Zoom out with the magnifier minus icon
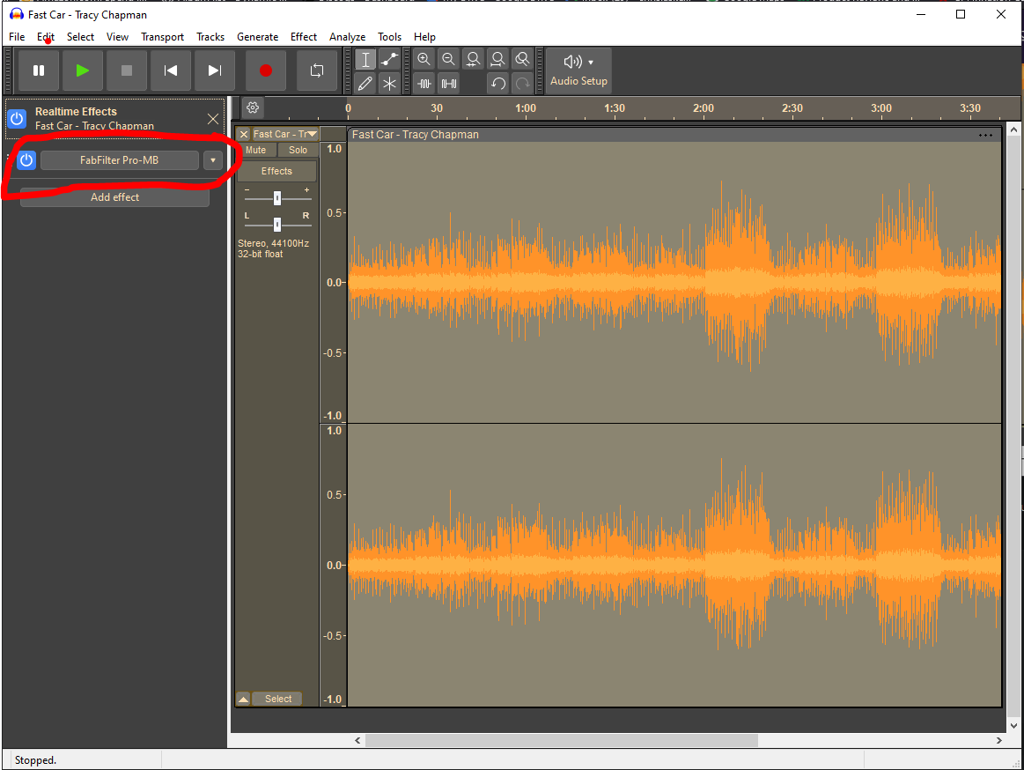1024x770 pixels. (x=449, y=60)
